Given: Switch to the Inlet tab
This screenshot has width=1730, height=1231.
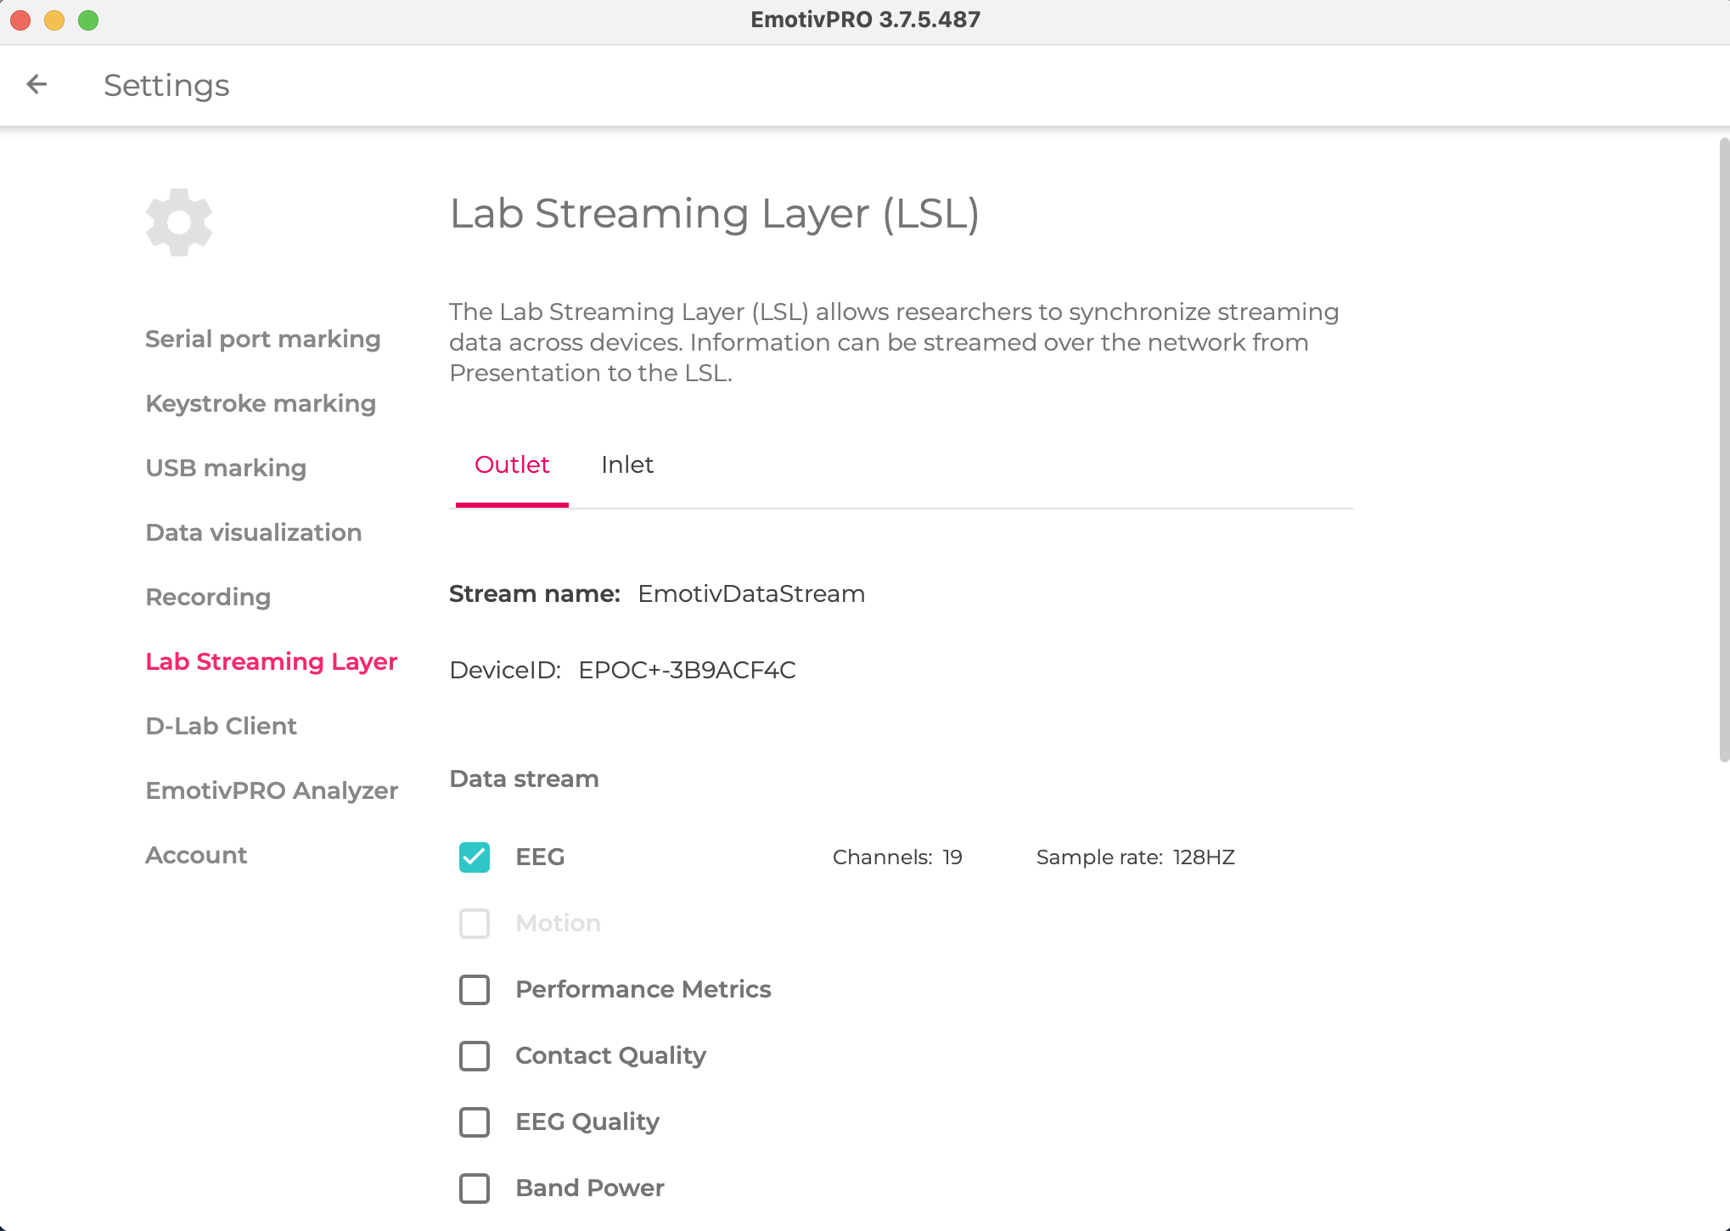Looking at the screenshot, I should point(627,465).
